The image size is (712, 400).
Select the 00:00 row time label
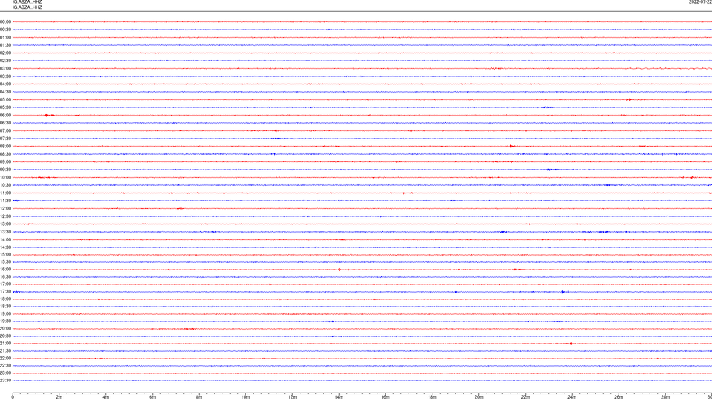click(x=5, y=21)
